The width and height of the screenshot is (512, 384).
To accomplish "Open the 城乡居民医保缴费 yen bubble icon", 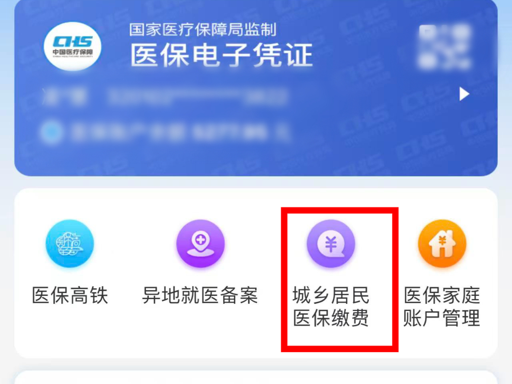I will click(331, 244).
